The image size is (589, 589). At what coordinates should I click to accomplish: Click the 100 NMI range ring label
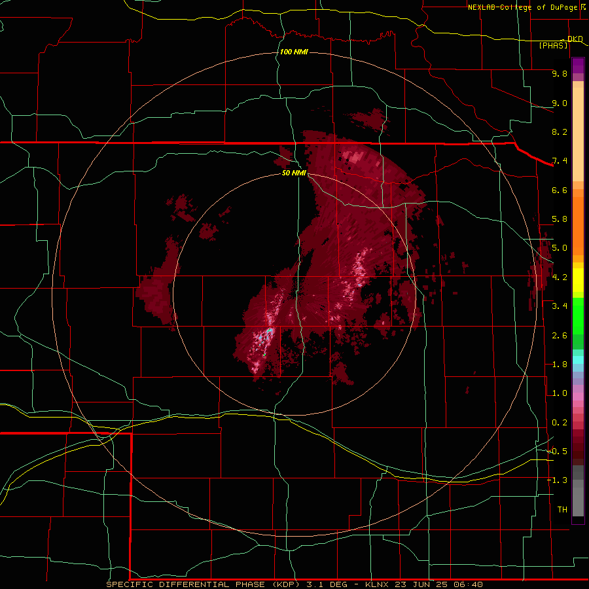pyautogui.click(x=294, y=52)
